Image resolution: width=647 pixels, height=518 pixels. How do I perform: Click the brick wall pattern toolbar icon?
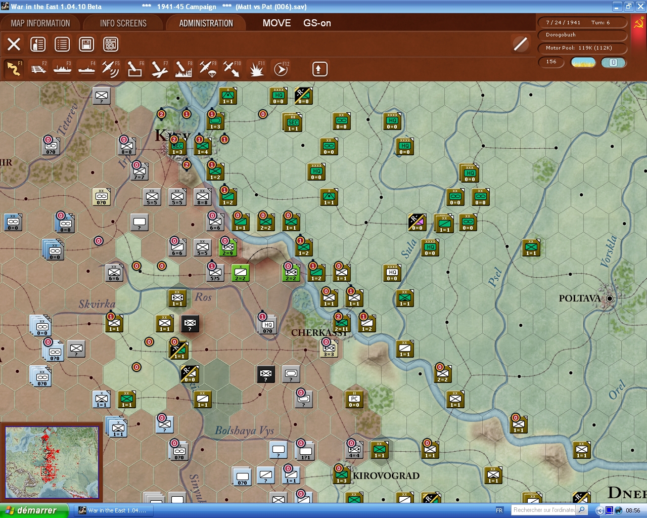(x=111, y=44)
